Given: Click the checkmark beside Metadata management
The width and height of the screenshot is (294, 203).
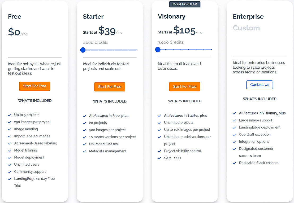Looking at the screenshot, I should 84,151.
